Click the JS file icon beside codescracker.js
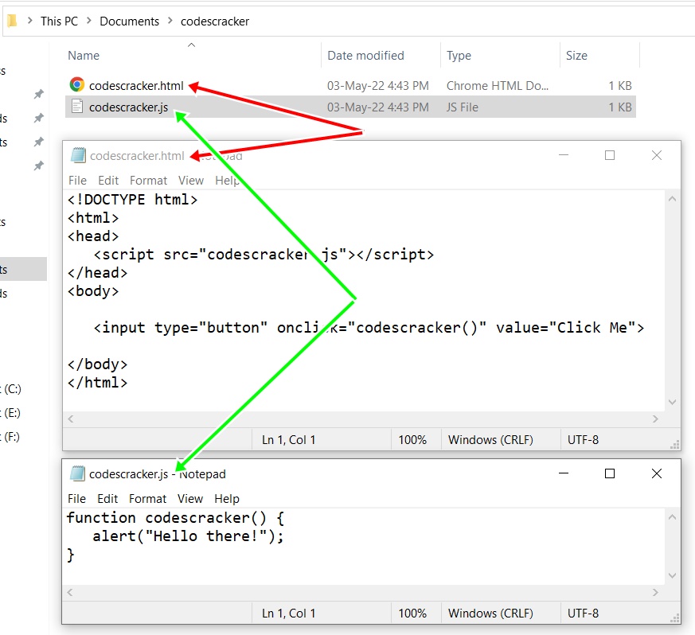The height and width of the screenshot is (635, 695). click(78, 107)
